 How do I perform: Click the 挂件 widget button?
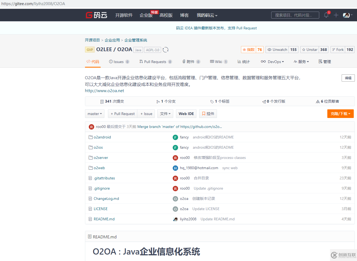pyautogui.click(x=208, y=114)
